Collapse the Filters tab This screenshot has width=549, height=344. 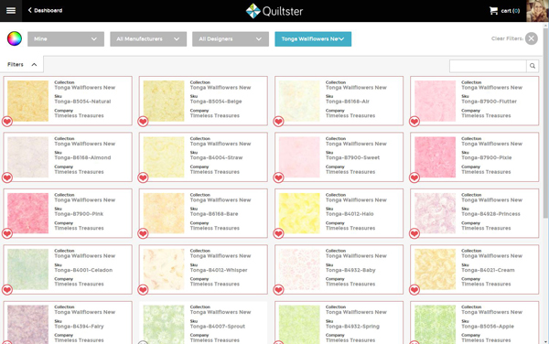point(22,64)
